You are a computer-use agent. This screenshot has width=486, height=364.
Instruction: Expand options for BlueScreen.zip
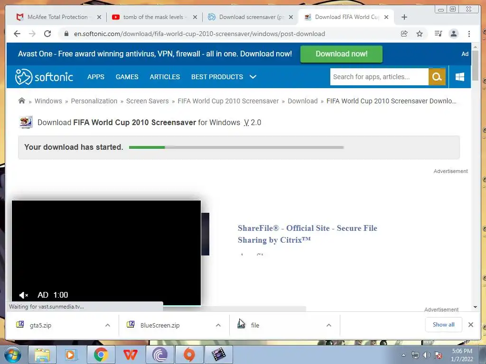[x=218, y=325]
